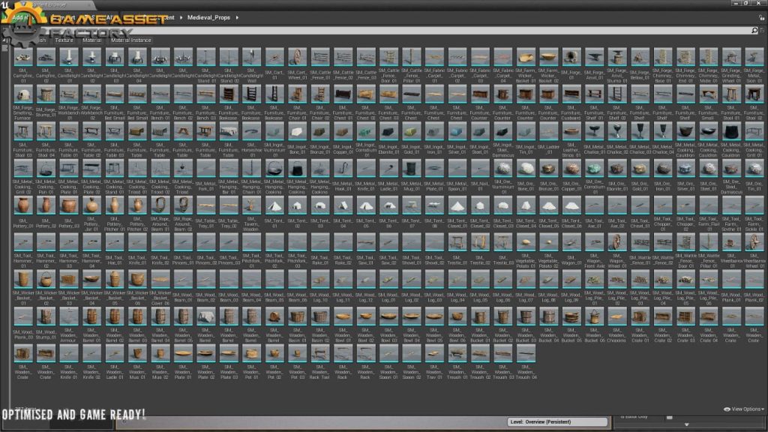Click the magnifier search icon
The width and height of the screenshot is (768, 432).
pos(754,30)
